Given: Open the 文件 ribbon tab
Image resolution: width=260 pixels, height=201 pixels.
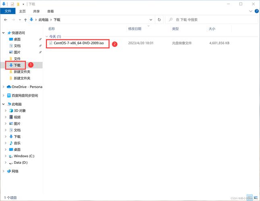Looking at the screenshot, I should (x=8, y=11).
